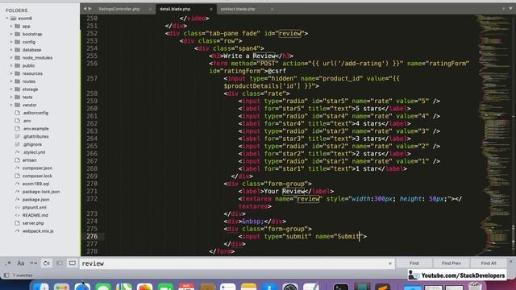516x290 pixels.
Task: Toggle whole word matching option
Action: click(x=34, y=263)
